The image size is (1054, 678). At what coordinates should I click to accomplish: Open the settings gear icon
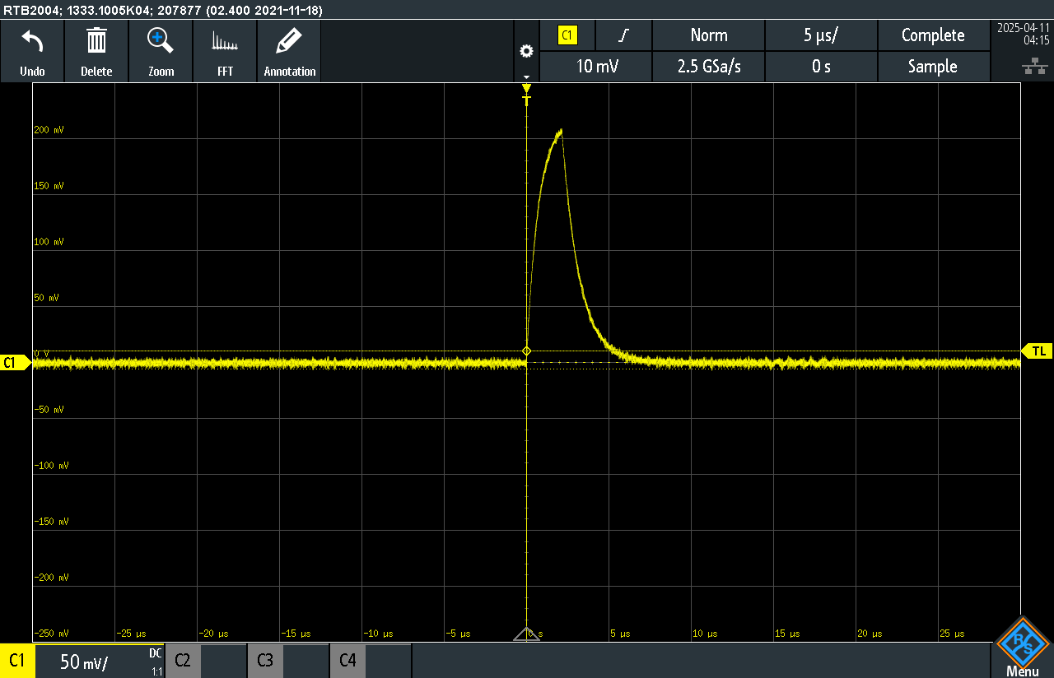[526, 51]
